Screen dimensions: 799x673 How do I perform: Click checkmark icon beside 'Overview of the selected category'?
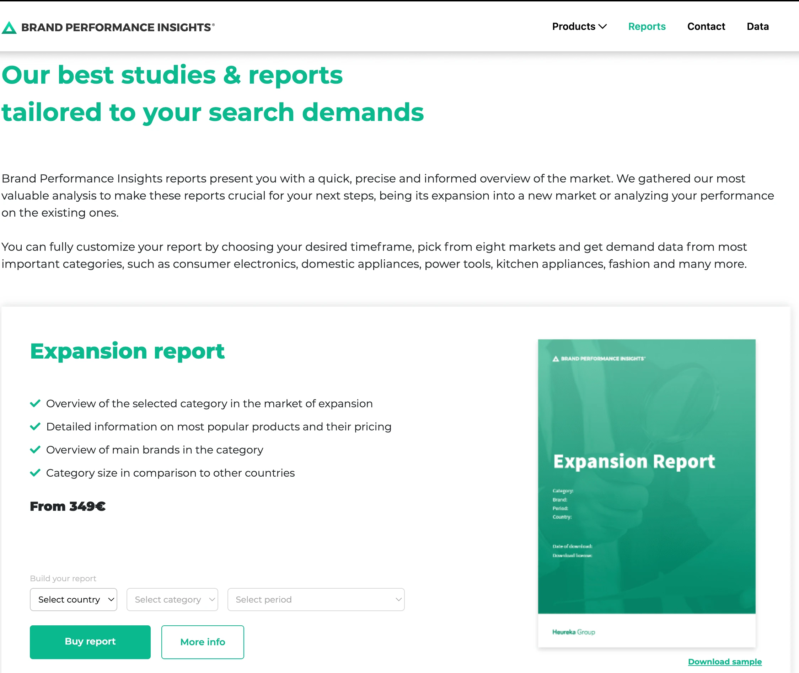[35, 403]
